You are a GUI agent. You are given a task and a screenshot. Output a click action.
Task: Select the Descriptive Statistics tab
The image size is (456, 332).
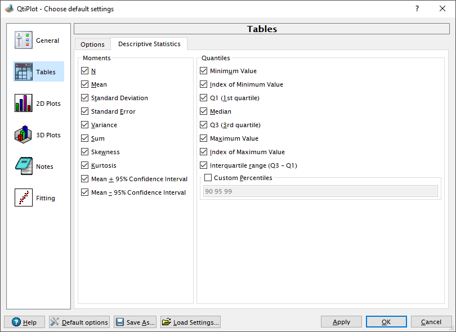coord(149,43)
